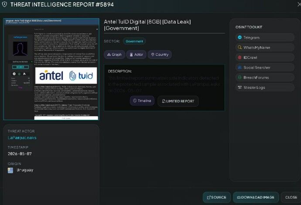Click the Actor profile icon
The image size is (301, 205).
(131, 55)
